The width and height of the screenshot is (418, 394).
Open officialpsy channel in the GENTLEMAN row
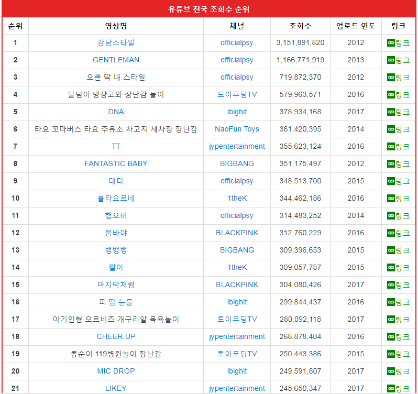(237, 60)
